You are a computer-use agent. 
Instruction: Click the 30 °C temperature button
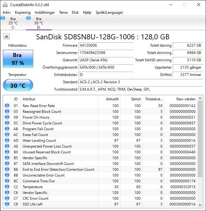click(18, 85)
